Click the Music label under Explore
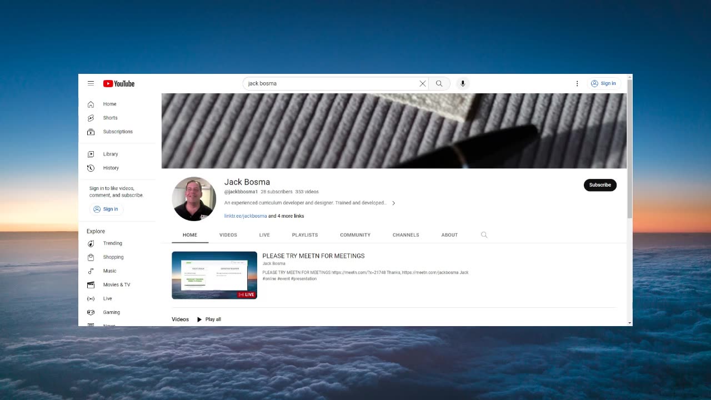The height and width of the screenshot is (400, 711). click(x=110, y=271)
